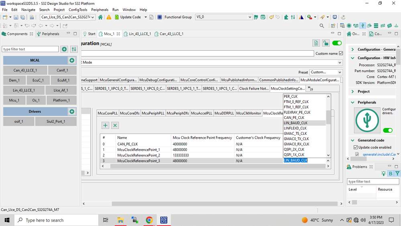
Task: Add a new MCAL component
Action: [72, 60]
